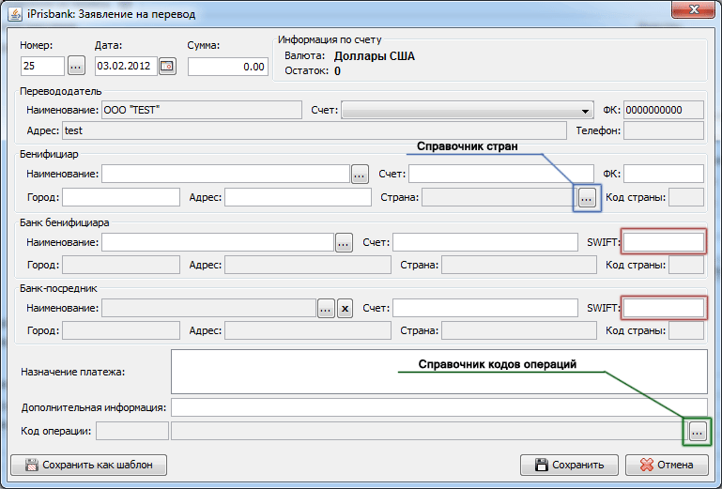
Task: Click into the Сумма amount field
Action: (227, 67)
